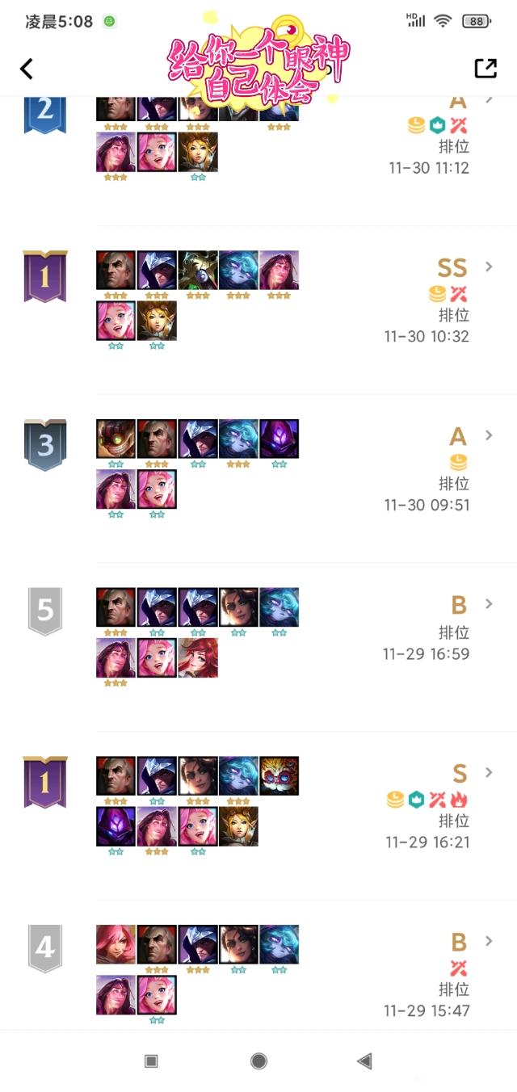Viewport: 517px width, 1092px height.
Task: Tap the Android back triangle button
Action: coord(364,1060)
